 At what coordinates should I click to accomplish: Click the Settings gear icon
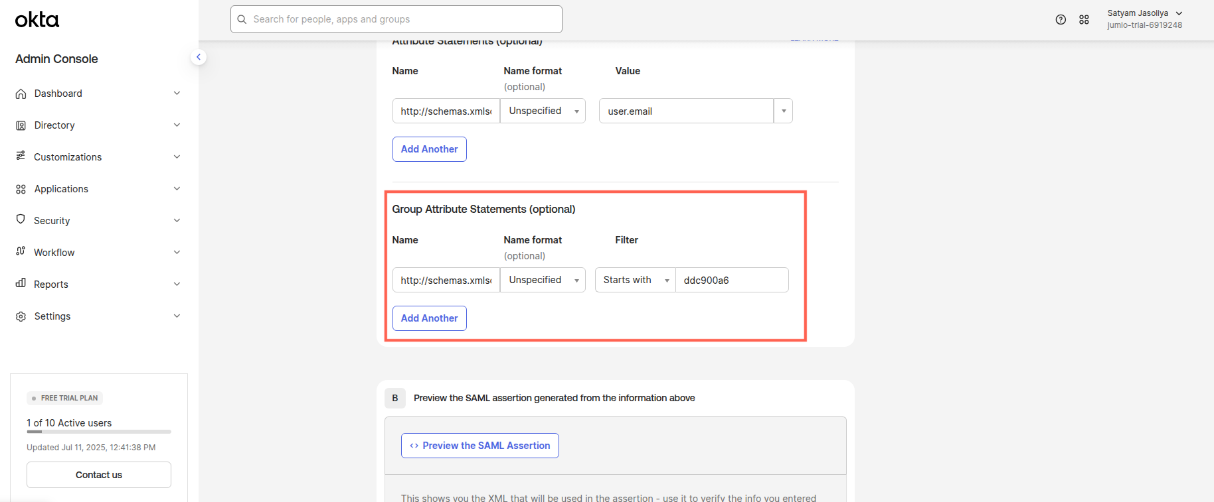[21, 316]
